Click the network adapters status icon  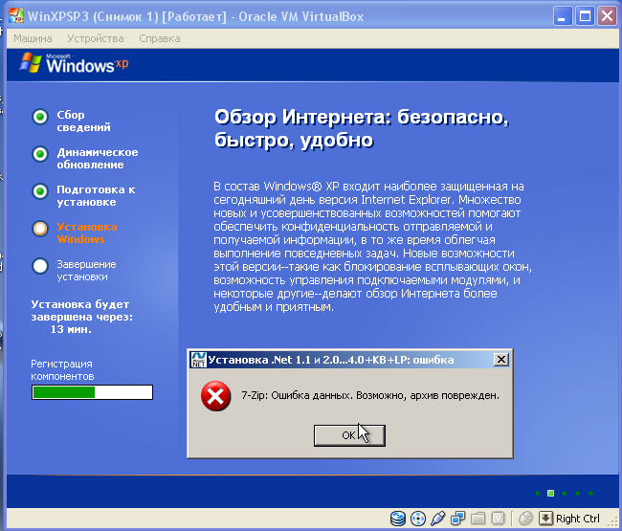(x=458, y=519)
